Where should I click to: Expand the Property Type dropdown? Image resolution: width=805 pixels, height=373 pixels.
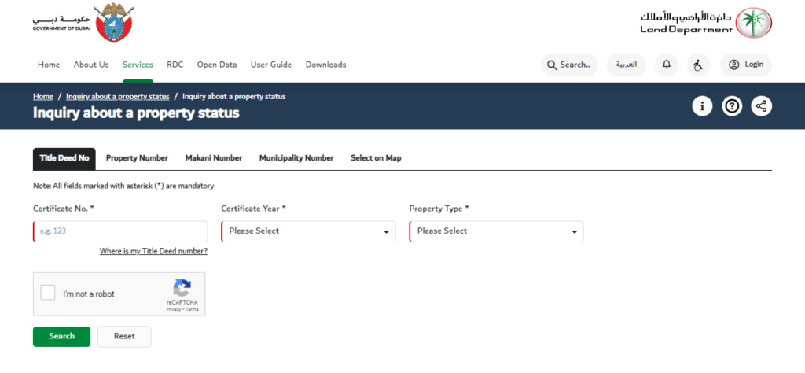coord(497,231)
